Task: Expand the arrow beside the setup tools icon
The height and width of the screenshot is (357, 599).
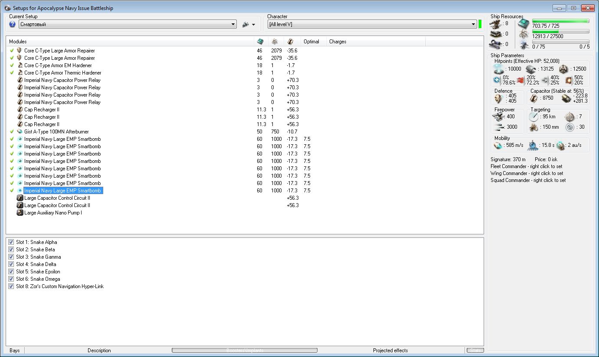Action: [x=254, y=25]
